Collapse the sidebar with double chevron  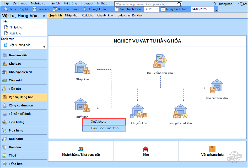[x=44, y=16]
